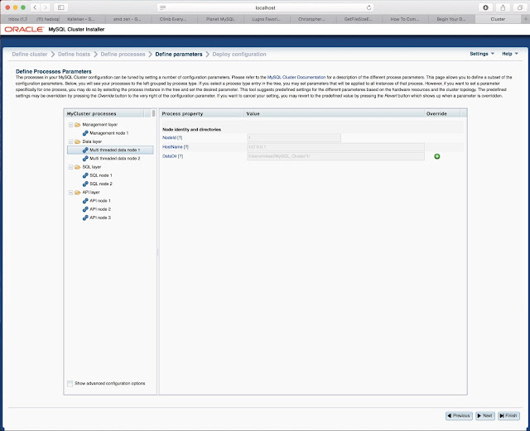Click the API node 2 process icon
This screenshot has height=431, width=530.
[85, 209]
